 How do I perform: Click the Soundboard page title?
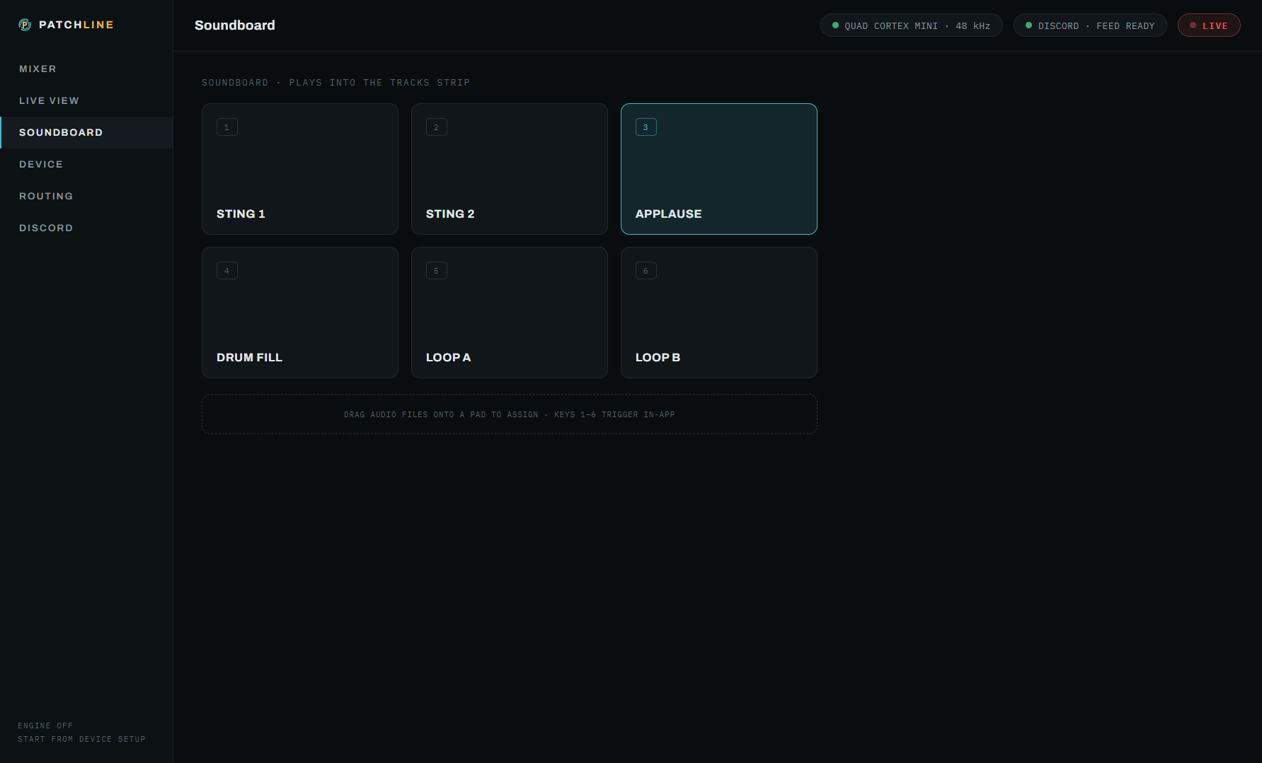[x=235, y=25]
